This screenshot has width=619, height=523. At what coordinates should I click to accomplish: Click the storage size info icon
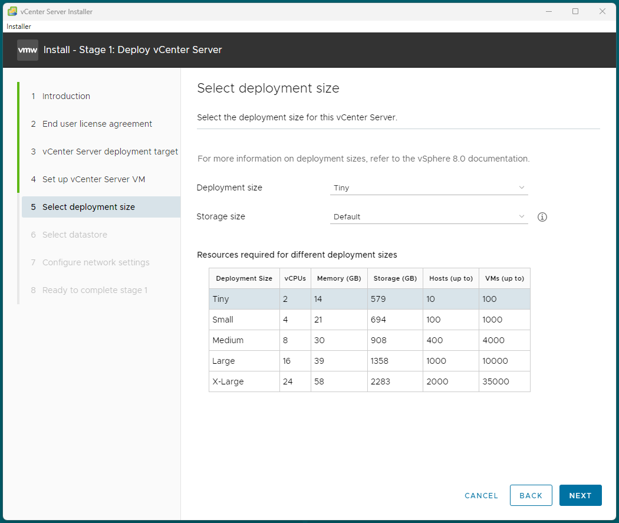tap(542, 217)
